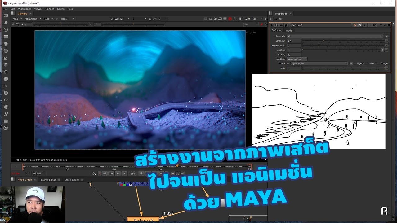
Task: Open the Keyer nodes menu
Action: 6,58
